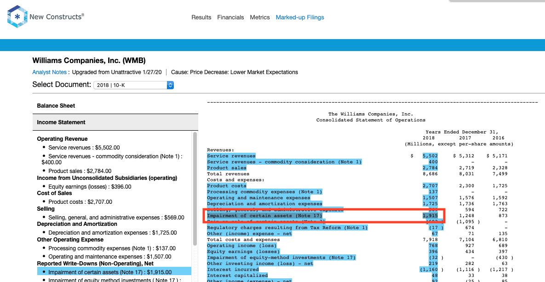545x282 pixels.
Task: Click Depreciation and amortization expenses filing line
Action: point(264,204)
